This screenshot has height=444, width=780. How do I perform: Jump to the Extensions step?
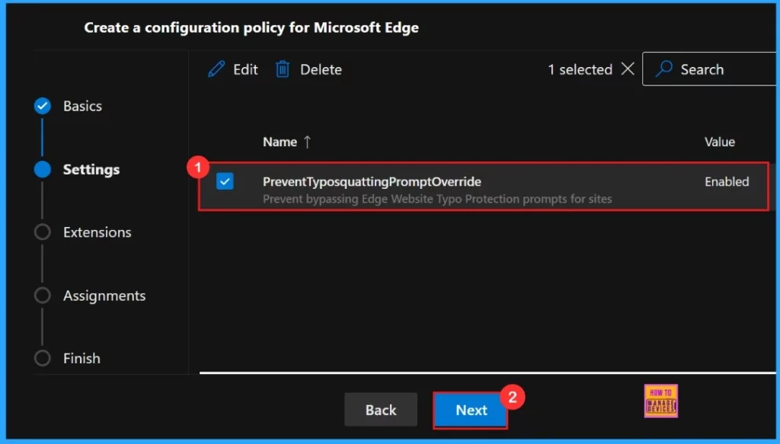[x=97, y=232]
